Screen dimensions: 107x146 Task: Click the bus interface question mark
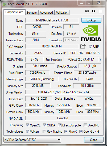[100, 59]
